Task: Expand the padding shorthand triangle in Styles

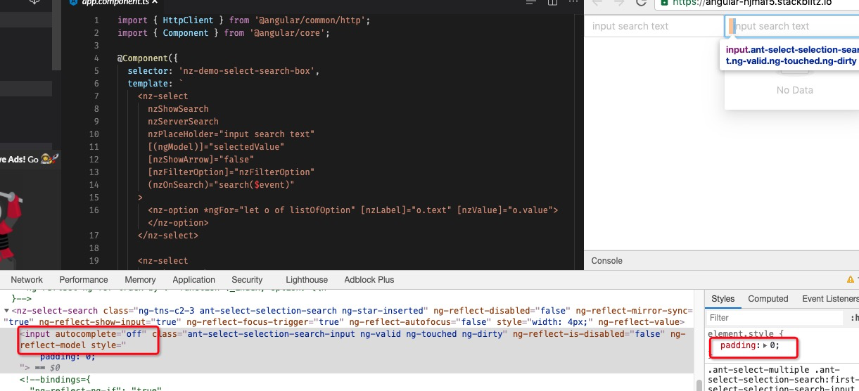Action: (x=765, y=345)
